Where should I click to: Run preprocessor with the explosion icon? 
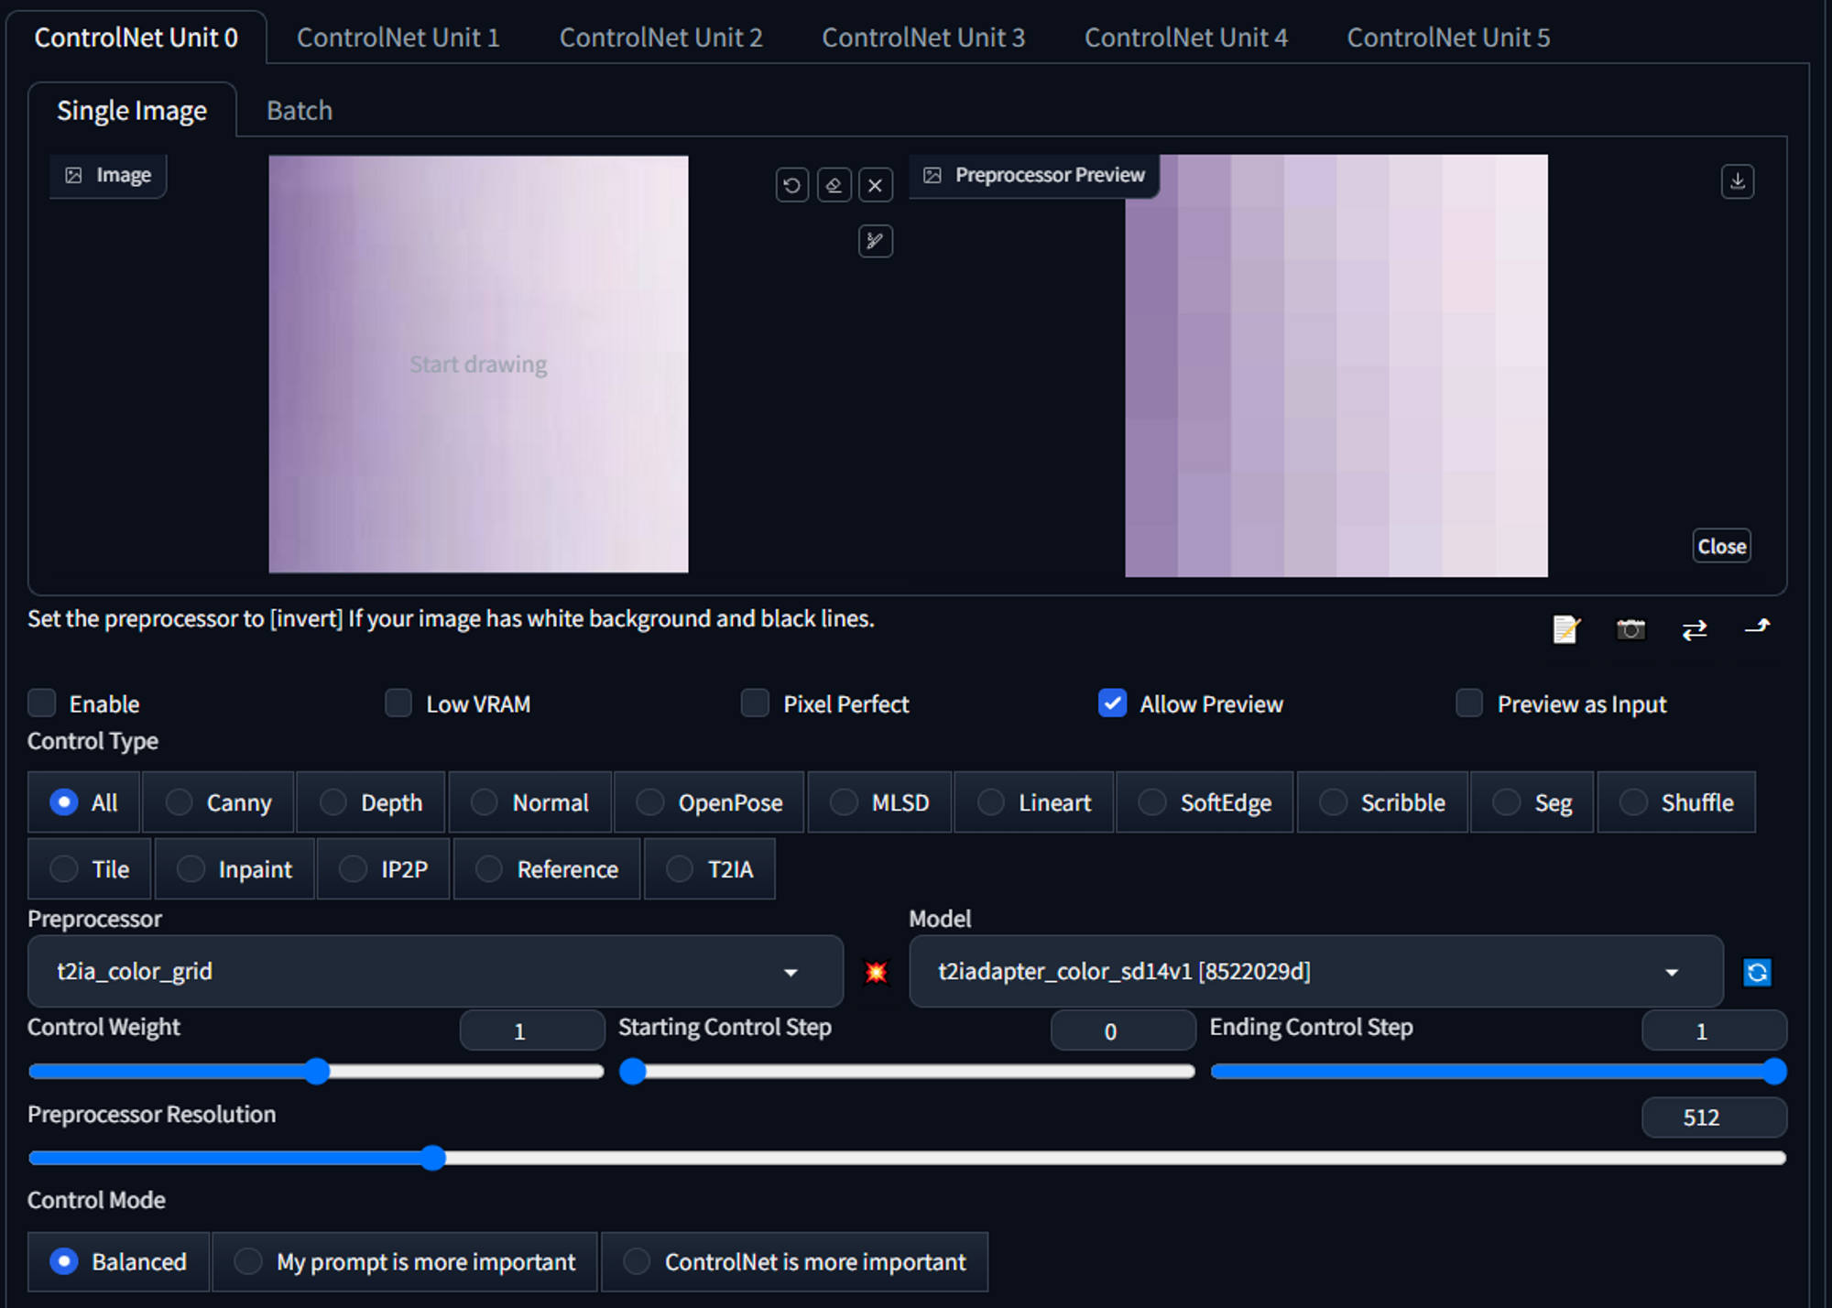pos(876,971)
